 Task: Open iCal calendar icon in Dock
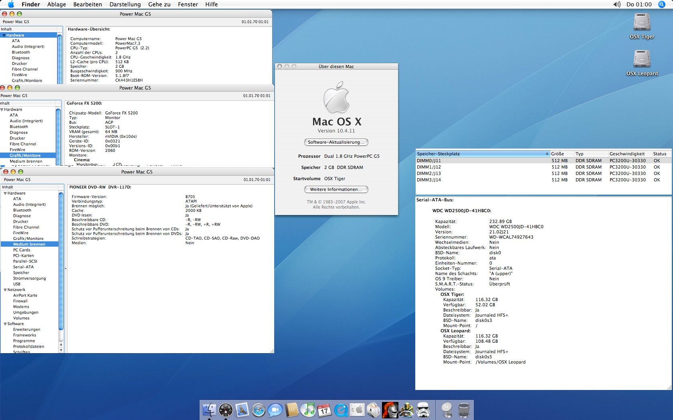point(325,410)
